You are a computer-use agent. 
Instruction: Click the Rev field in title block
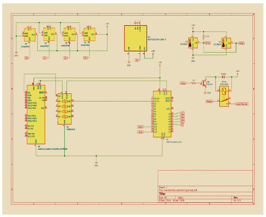tap(236, 198)
